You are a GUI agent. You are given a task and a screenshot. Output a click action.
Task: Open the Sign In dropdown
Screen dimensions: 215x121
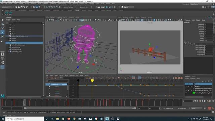click(x=133, y=7)
